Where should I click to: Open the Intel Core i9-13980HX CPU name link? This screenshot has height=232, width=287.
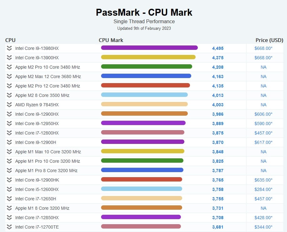37,48
